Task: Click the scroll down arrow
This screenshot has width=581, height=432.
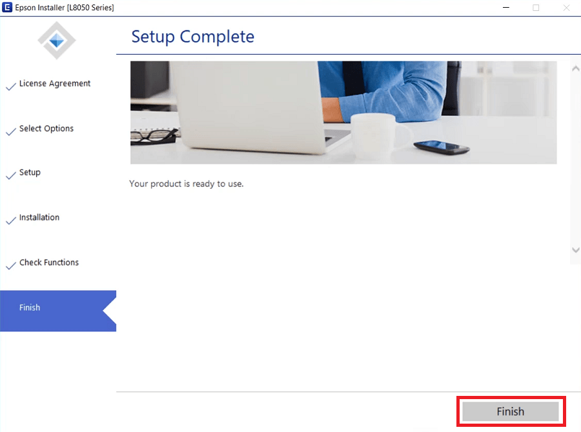Action: pyautogui.click(x=575, y=250)
